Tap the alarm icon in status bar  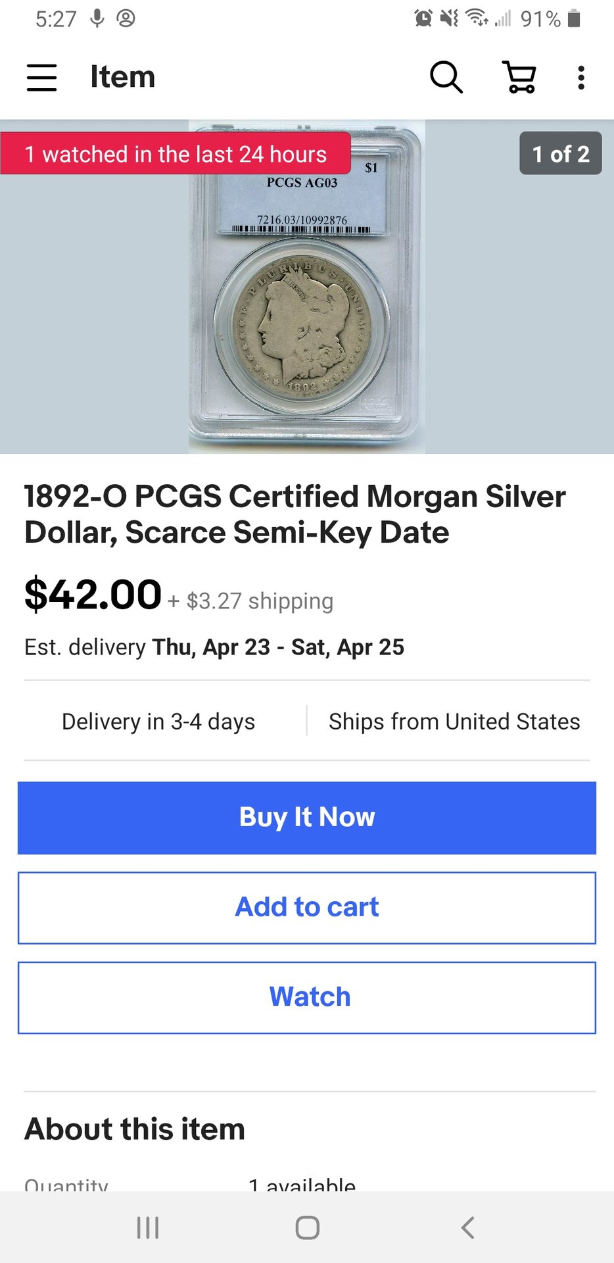pos(423,18)
